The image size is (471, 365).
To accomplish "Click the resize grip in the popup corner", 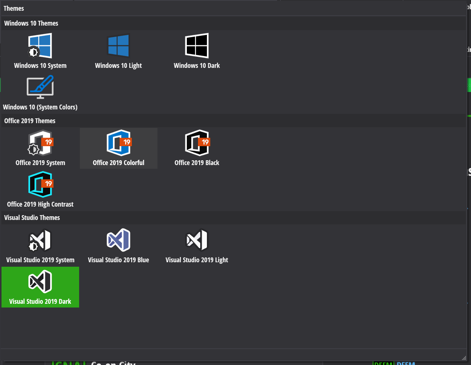I will pos(464,358).
